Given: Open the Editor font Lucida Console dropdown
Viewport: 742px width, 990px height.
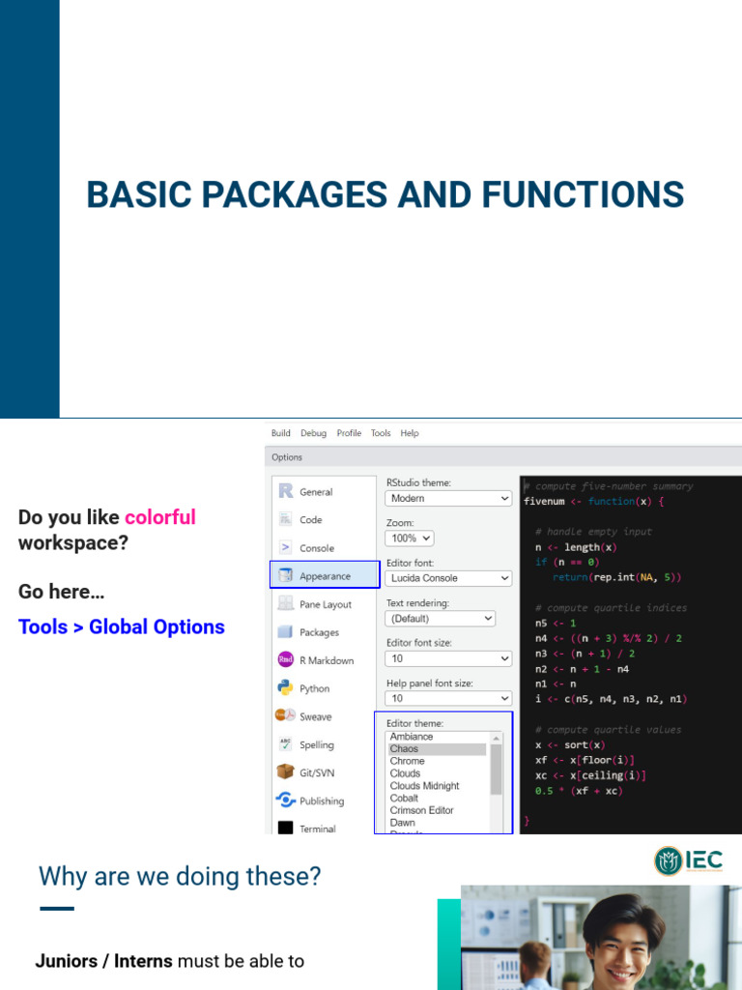Looking at the screenshot, I should pyautogui.click(x=448, y=578).
